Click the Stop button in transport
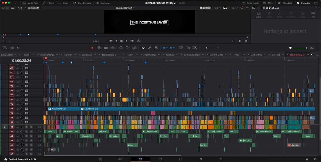This screenshot has width=321, height=162. [x=121, y=41]
